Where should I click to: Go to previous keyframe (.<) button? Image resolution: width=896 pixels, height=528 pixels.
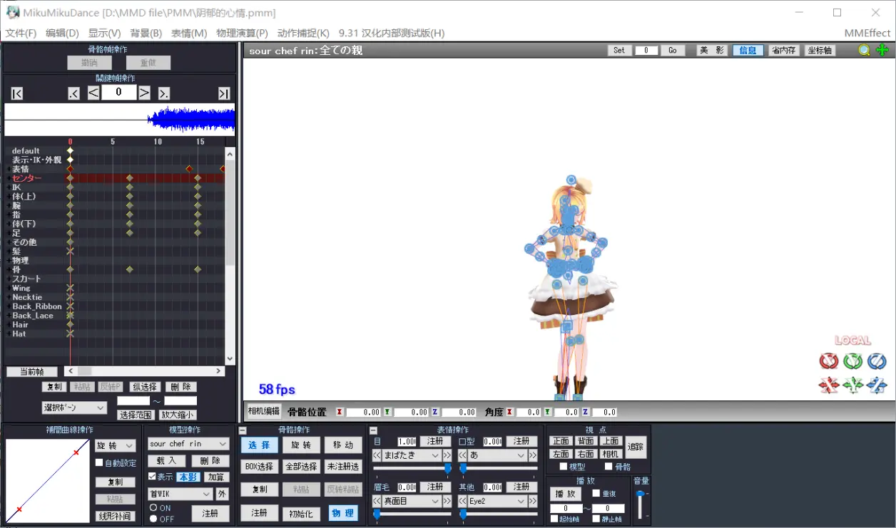[x=74, y=93]
